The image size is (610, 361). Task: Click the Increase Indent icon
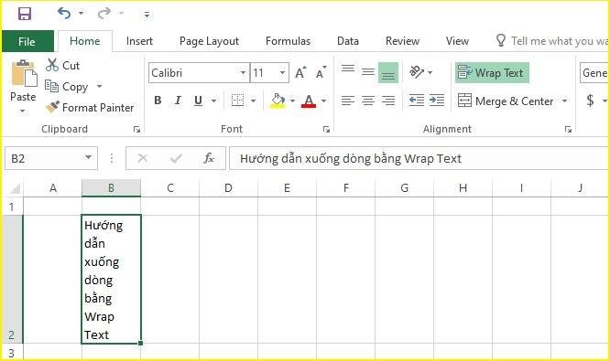tap(437, 101)
